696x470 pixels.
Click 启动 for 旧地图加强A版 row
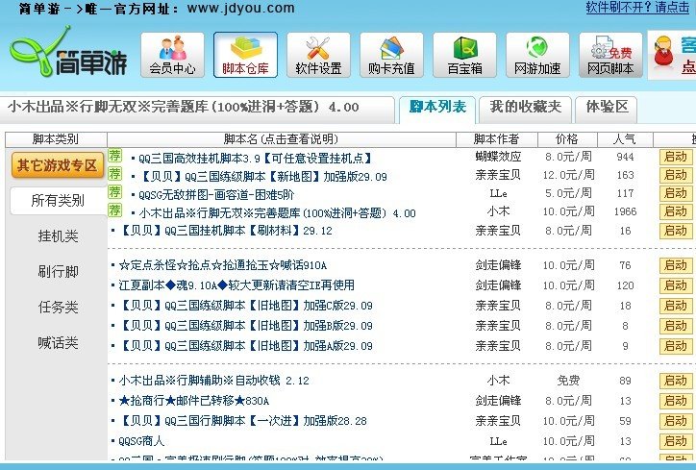coord(676,346)
